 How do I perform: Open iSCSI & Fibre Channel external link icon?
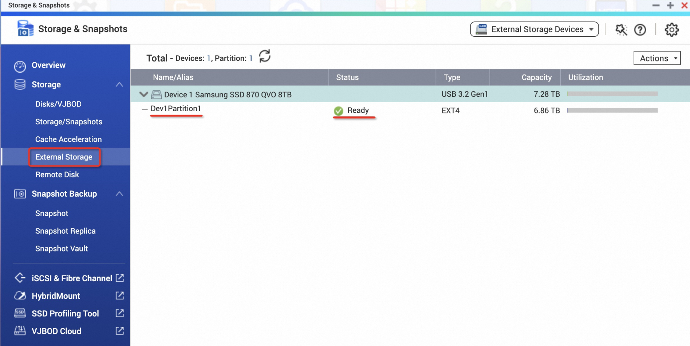pos(120,278)
